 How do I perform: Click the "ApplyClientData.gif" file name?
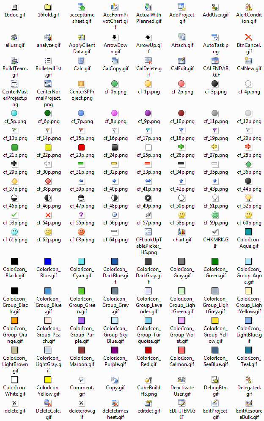(x=82, y=48)
